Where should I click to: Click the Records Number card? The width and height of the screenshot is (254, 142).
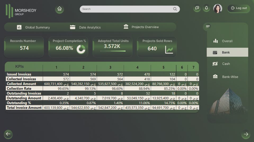pos(24,47)
